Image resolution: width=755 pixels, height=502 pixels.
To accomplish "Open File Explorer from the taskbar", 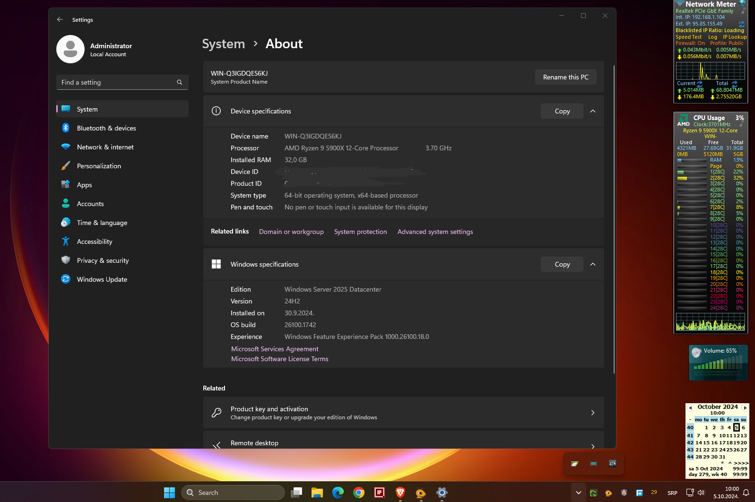I will point(317,493).
